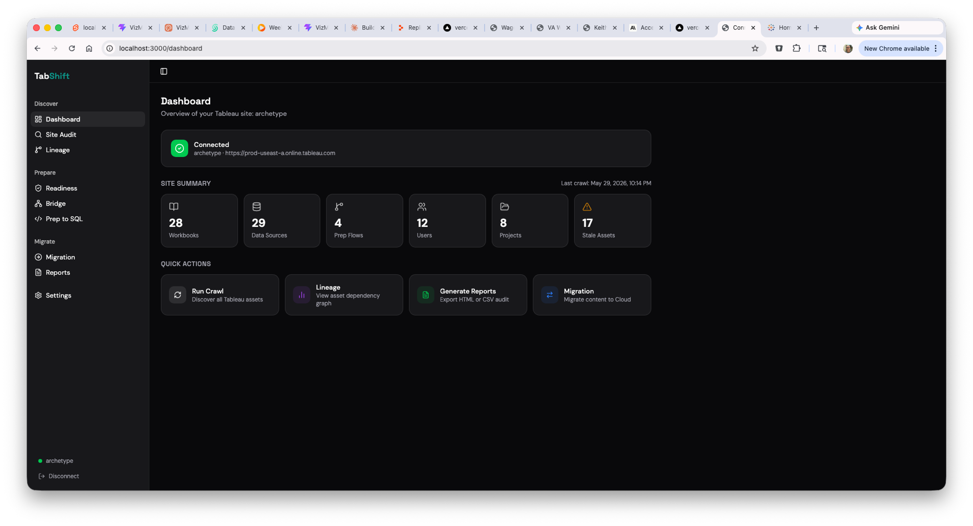Open the Prep Flows summary card
The image size is (973, 526).
tap(364, 221)
